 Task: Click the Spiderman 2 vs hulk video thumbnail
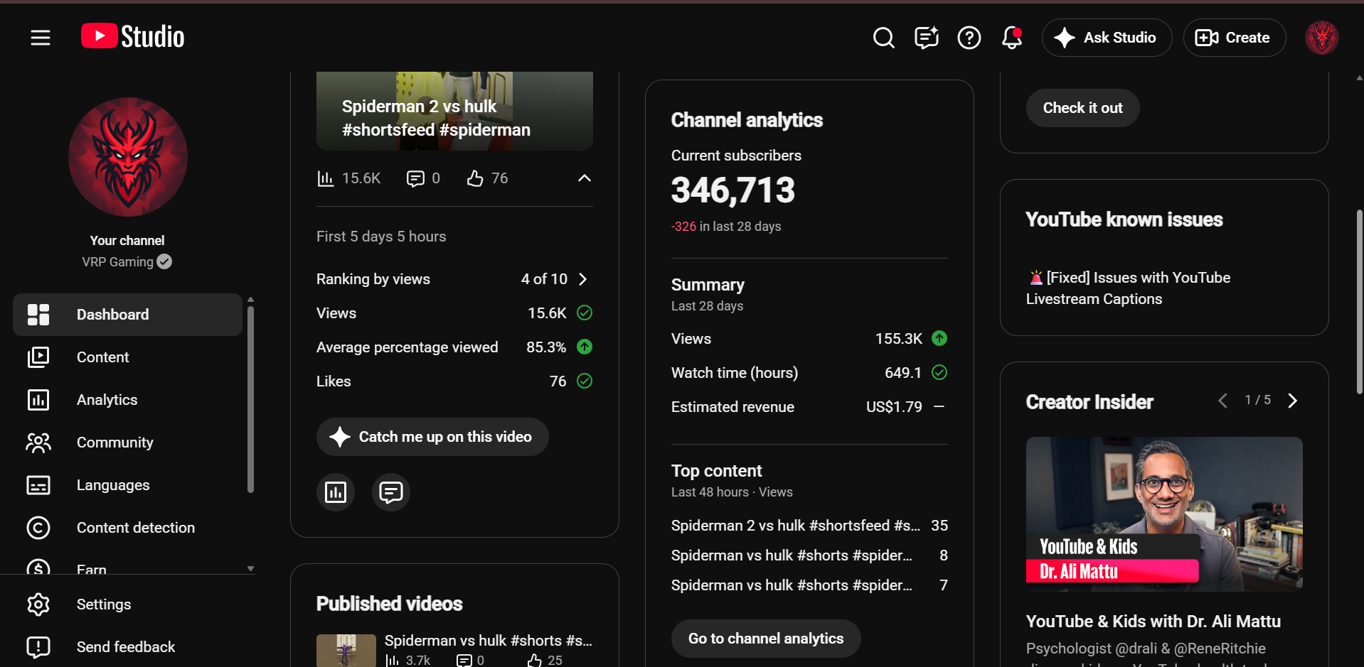pyautogui.click(x=454, y=111)
